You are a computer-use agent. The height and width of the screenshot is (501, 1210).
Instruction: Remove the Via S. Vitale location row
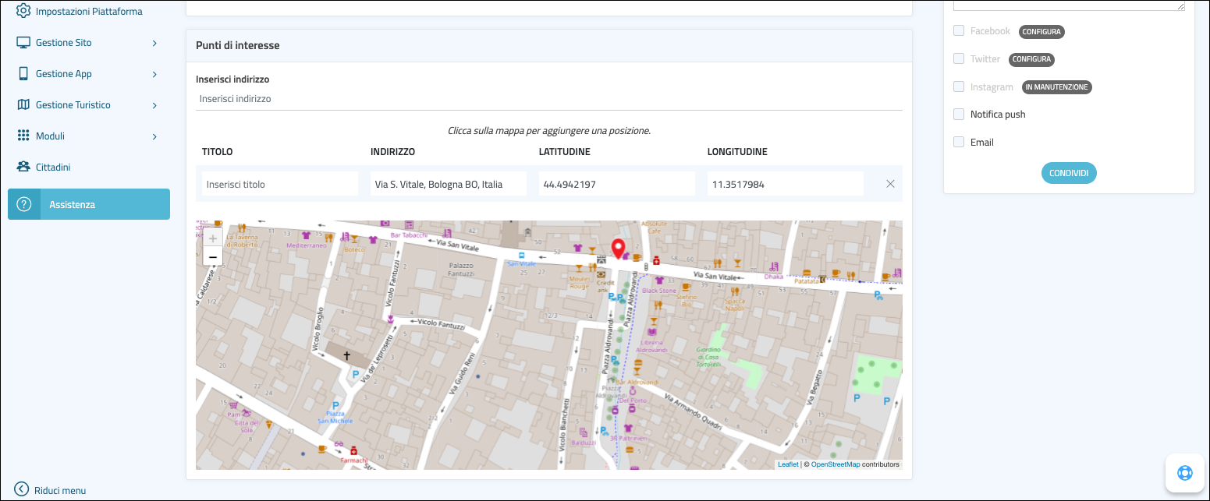click(890, 184)
